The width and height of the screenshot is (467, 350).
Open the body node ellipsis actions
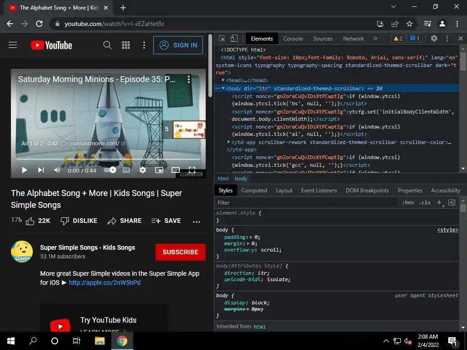click(x=218, y=88)
